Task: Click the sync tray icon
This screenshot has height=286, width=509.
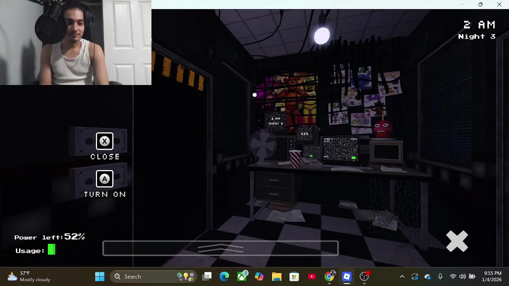Action: coord(415,276)
